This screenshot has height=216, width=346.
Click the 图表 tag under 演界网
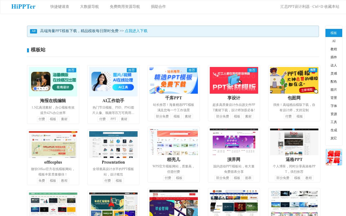click(x=248, y=178)
